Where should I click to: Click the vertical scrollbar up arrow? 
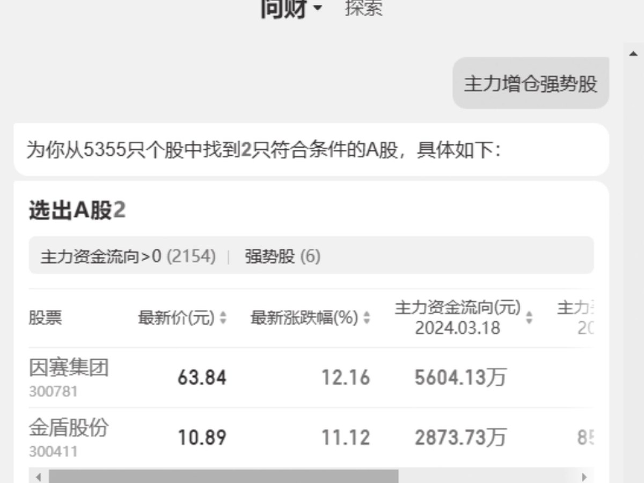coord(633,53)
